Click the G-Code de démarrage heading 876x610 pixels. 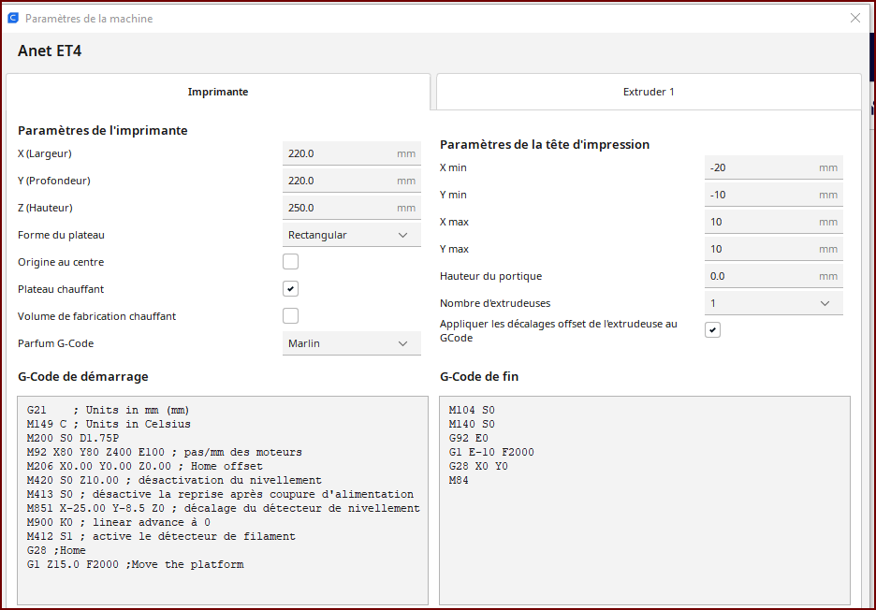[83, 376]
